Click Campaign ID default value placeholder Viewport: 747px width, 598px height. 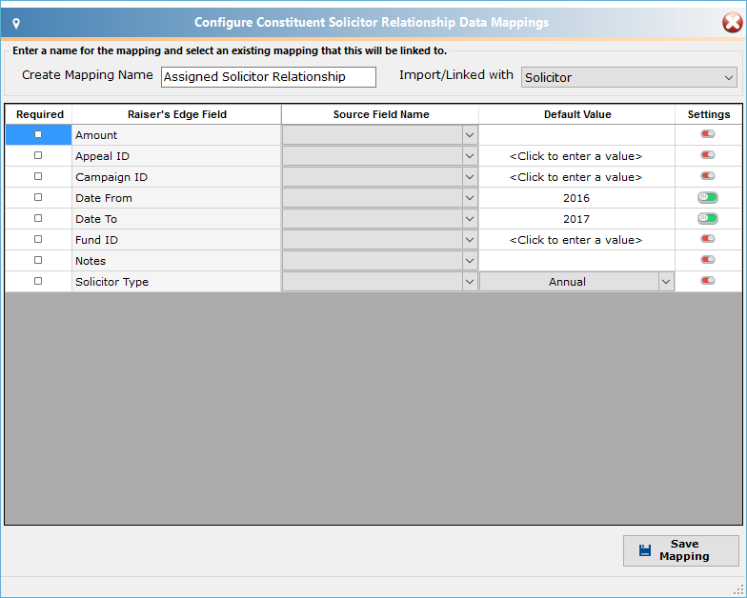(575, 177)
